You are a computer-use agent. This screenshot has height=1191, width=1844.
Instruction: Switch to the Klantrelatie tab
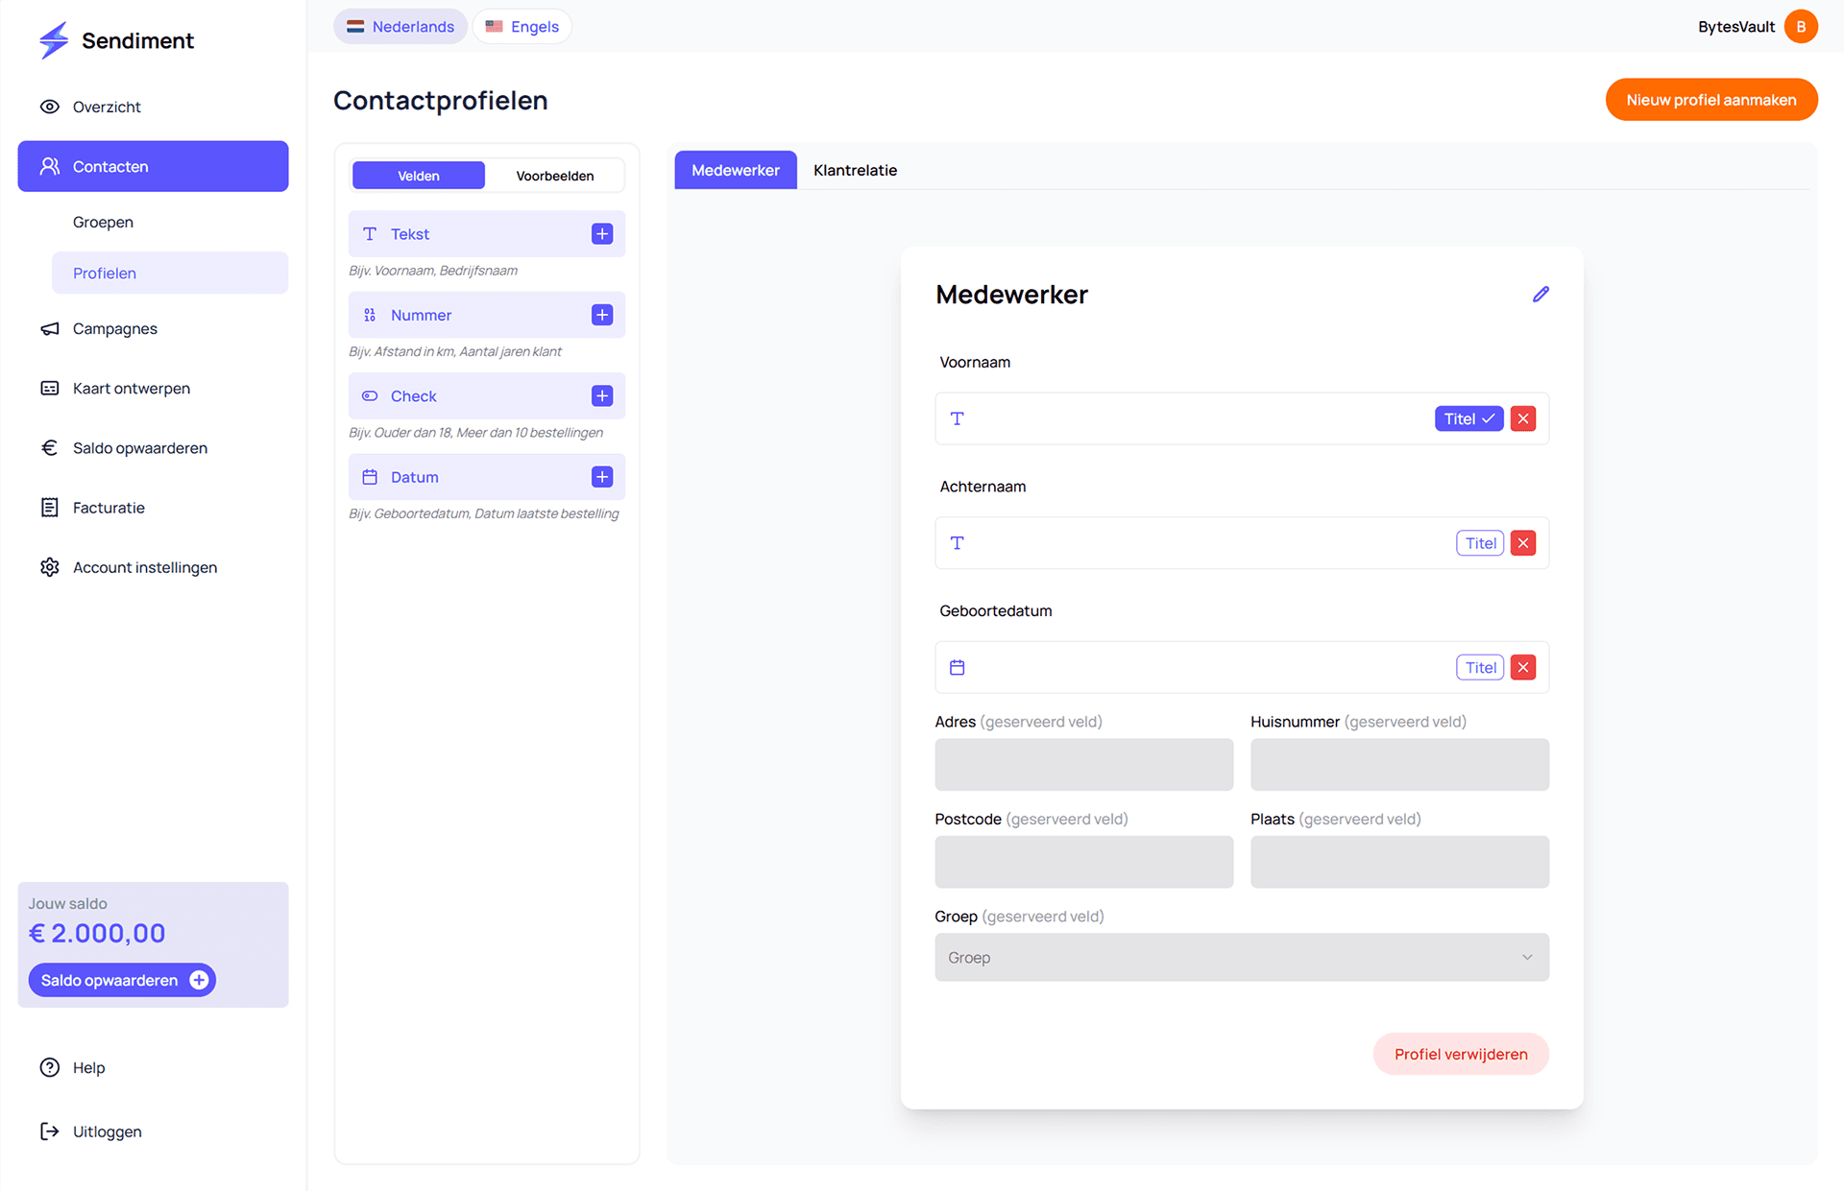855,170
